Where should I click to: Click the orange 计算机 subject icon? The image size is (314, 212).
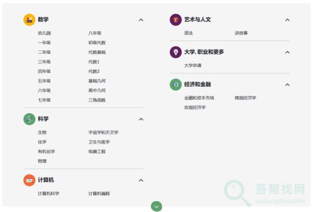point(29,180)
